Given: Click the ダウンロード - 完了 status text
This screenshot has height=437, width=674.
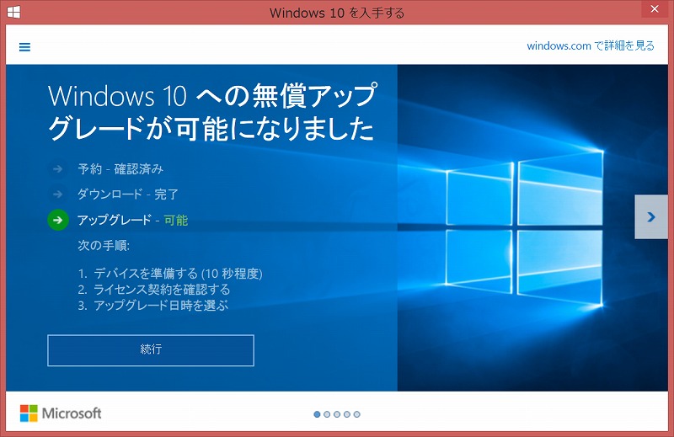Looking at the screenshot, I should pos(128,195).
